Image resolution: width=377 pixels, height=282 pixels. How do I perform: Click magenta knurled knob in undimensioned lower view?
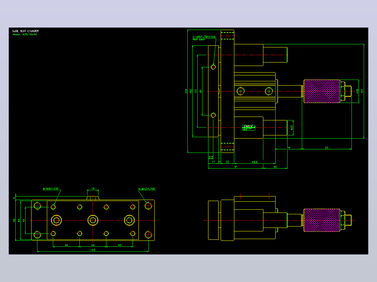(x=322, y=220)
